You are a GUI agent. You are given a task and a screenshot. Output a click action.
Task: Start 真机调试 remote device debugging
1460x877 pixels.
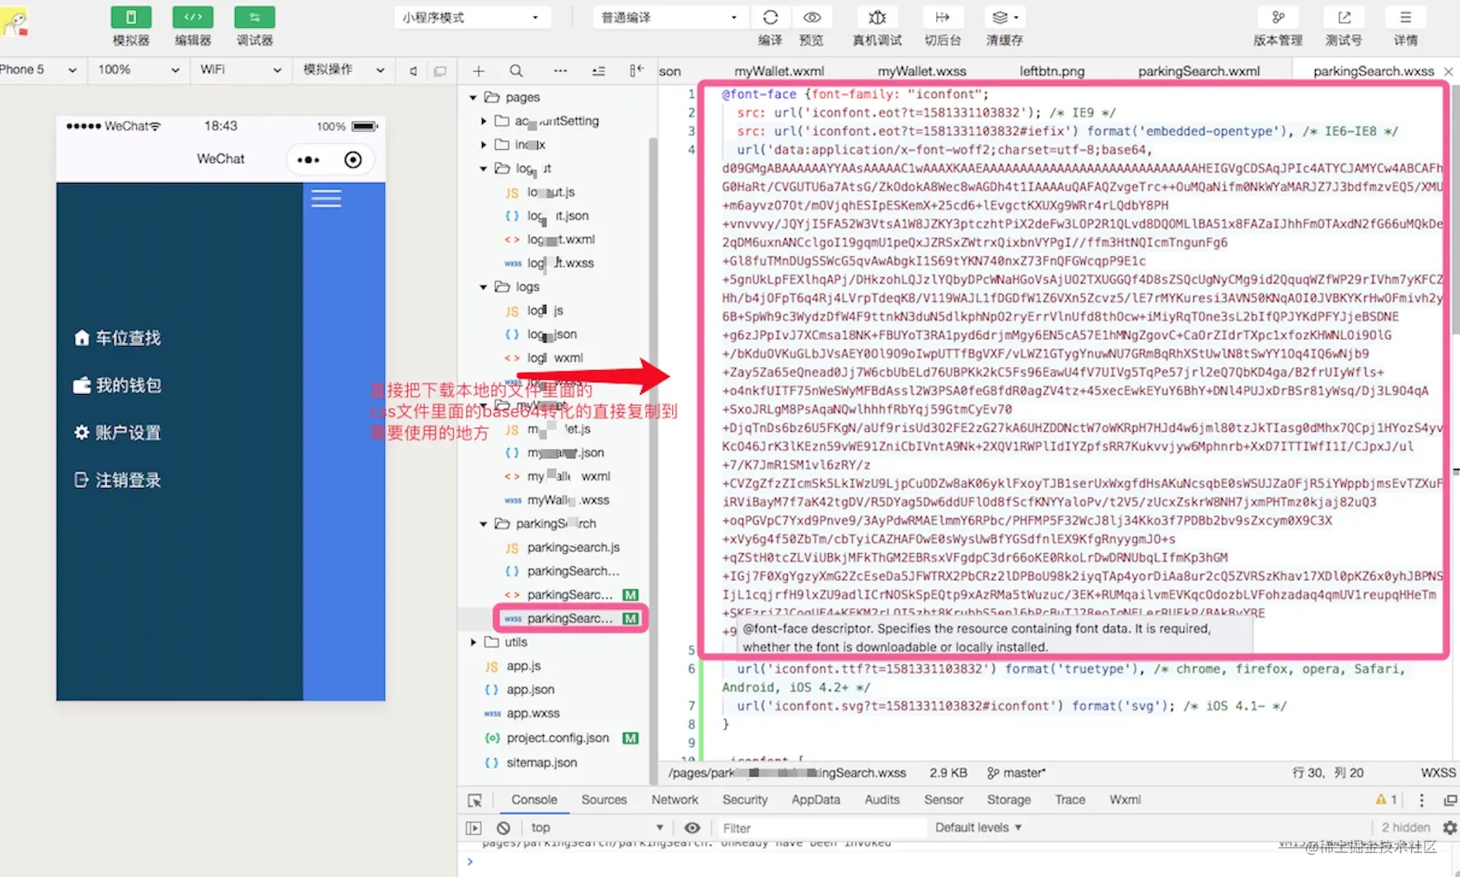[877, 17]
